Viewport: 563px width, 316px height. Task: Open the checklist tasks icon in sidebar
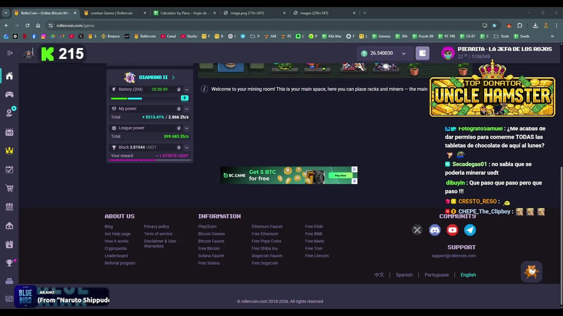pos(9,169)
